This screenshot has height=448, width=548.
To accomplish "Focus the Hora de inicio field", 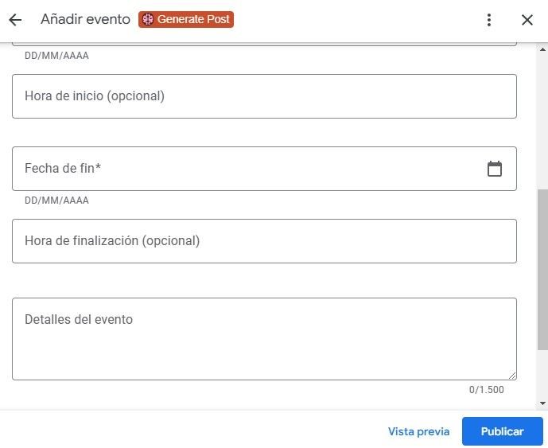I will [264, 96].
